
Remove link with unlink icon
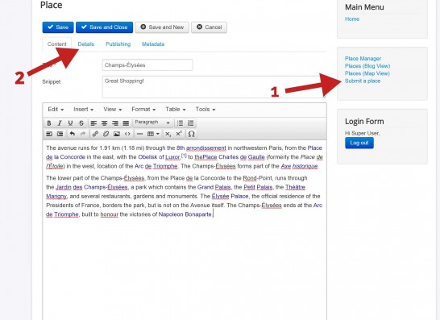tap(106, 134)
